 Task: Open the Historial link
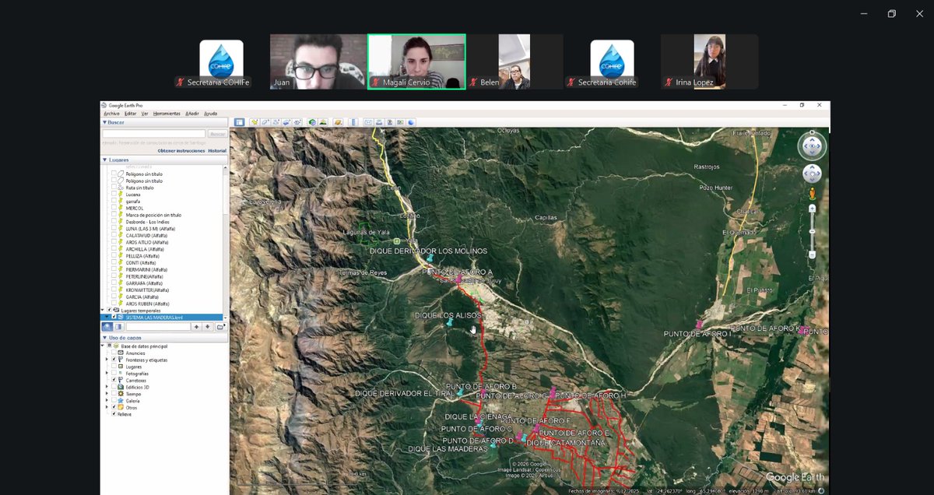(x=217, y=150)
